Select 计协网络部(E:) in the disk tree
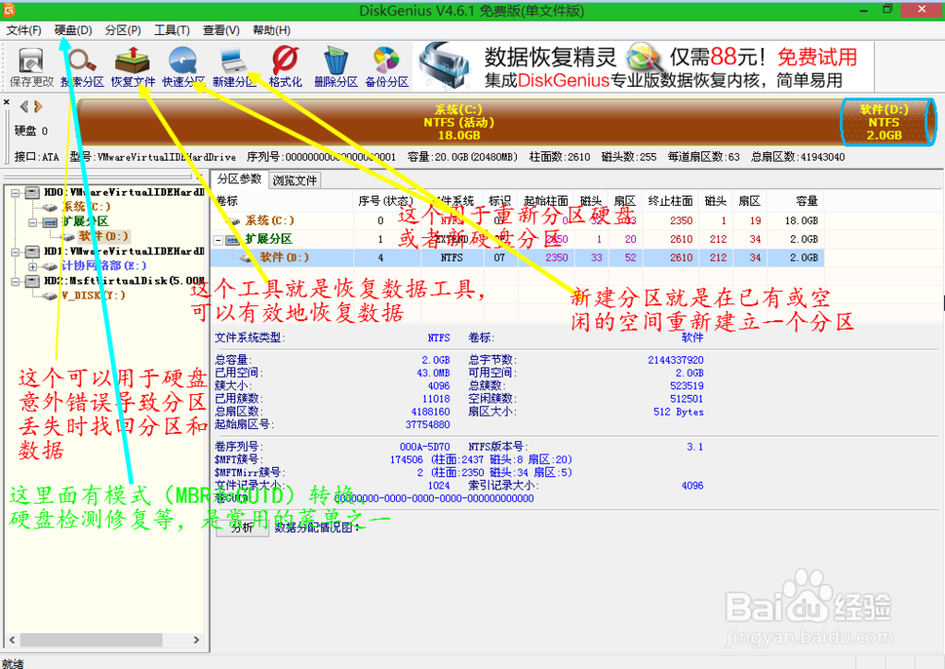This screenshot has width=945, height=669. [x=104, y=266]
